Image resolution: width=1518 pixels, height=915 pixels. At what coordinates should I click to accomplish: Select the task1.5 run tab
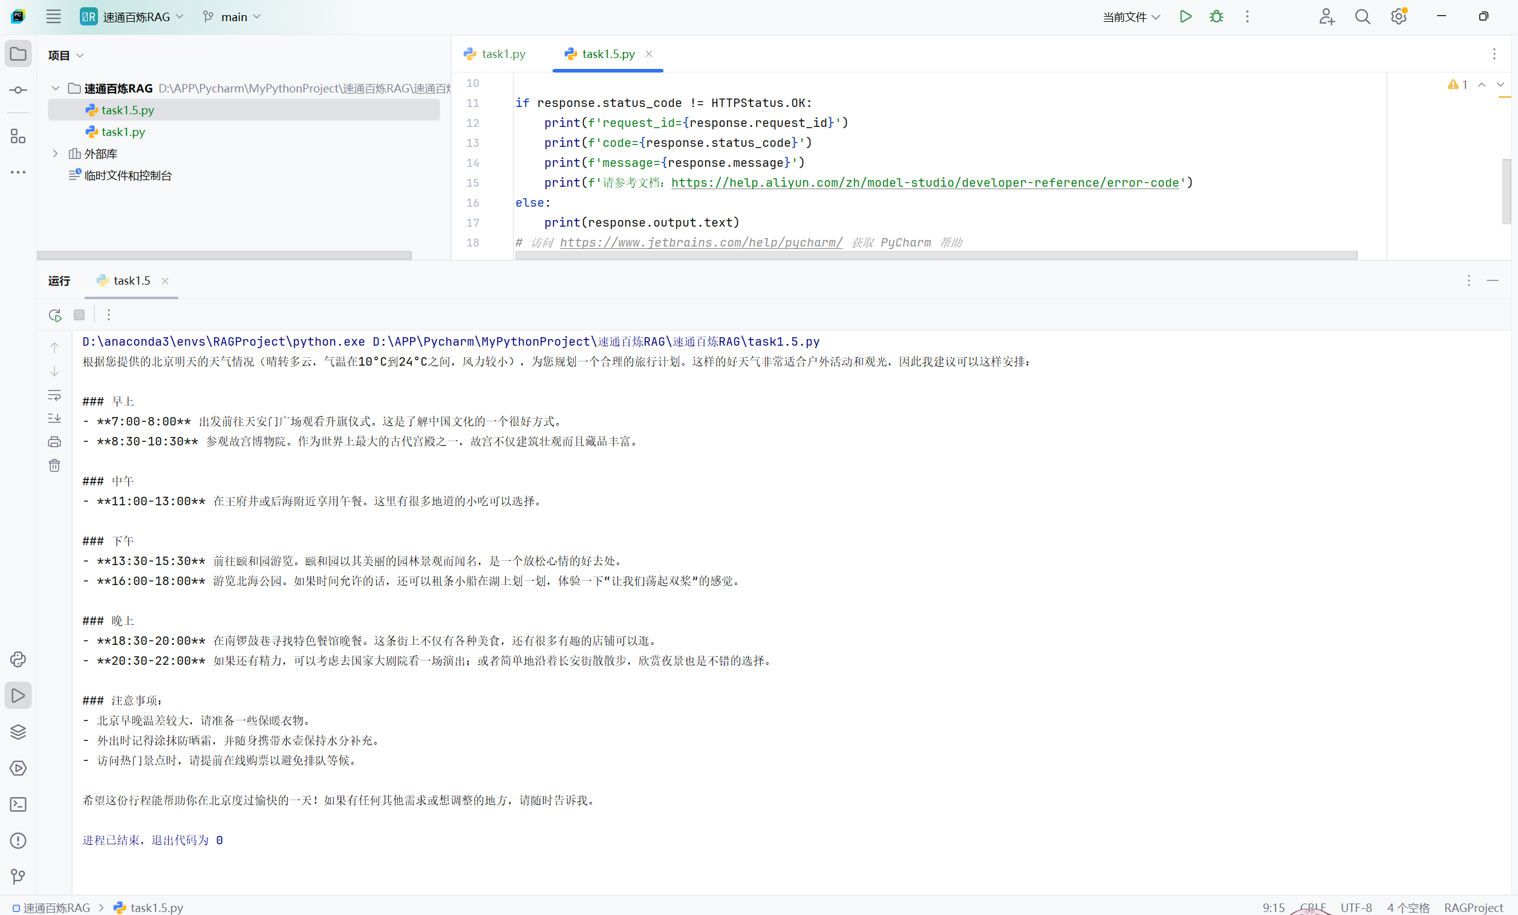[x=131, y=281]
